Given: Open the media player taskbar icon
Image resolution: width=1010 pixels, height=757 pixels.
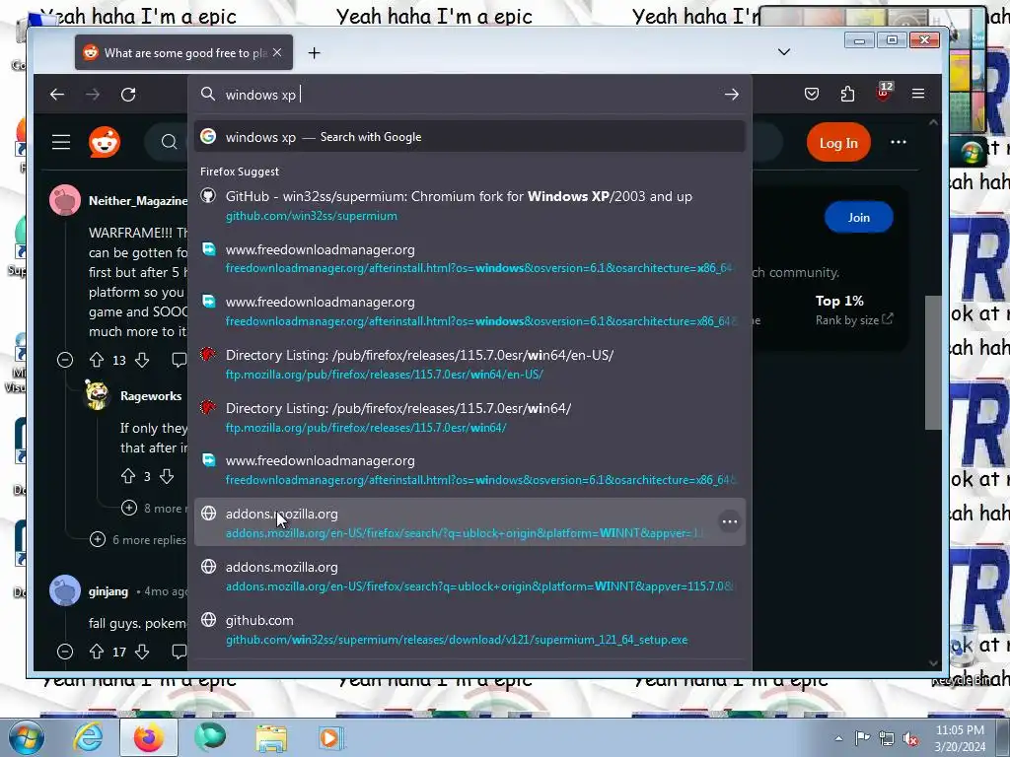Looking at the screenshot, I should pyautogui.click(x=331, y=737).
